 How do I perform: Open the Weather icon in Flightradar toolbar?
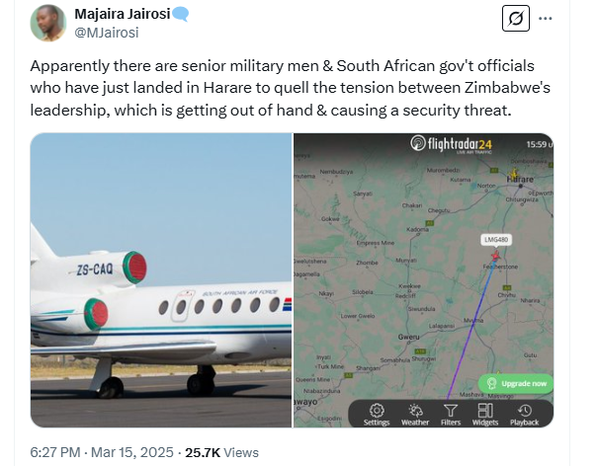(415, 414)
